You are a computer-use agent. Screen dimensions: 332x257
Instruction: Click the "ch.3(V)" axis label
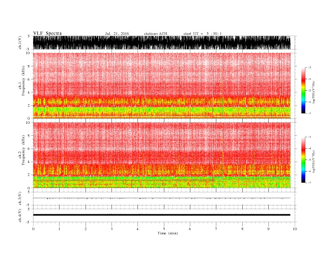20,199
